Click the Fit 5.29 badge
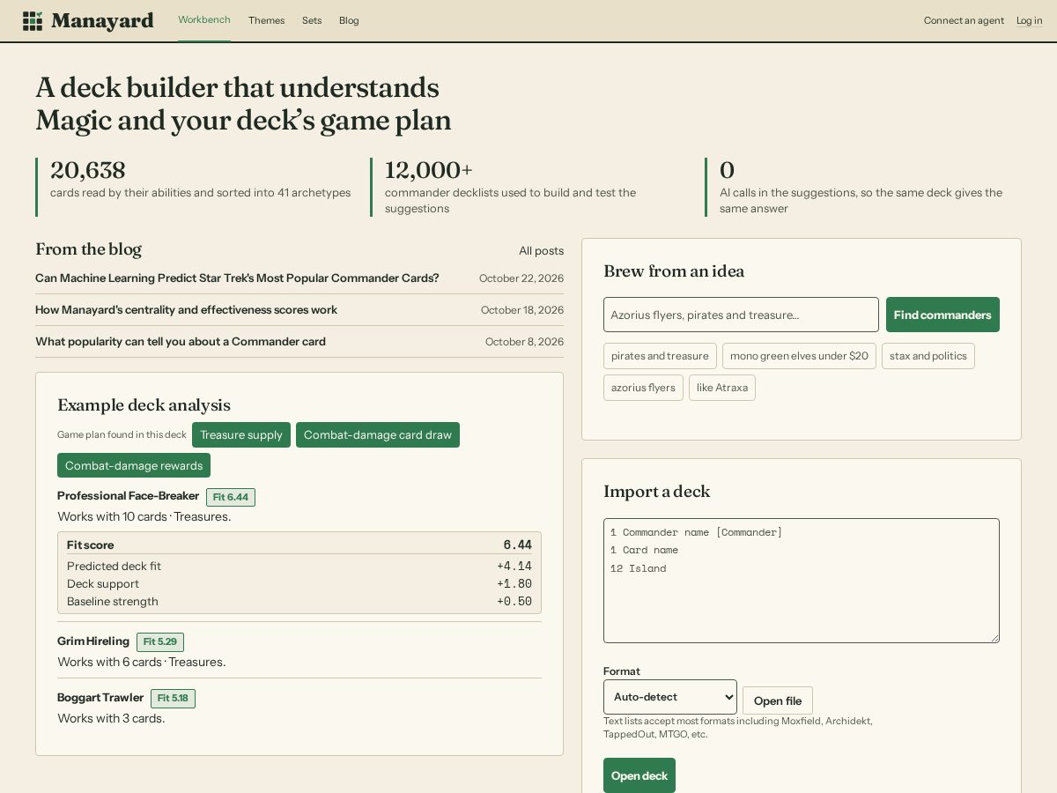 160,642
